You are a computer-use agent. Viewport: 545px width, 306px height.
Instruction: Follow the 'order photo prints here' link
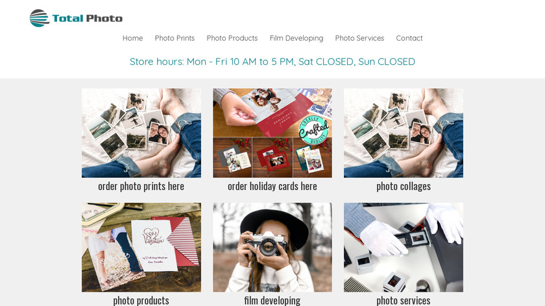141,187
